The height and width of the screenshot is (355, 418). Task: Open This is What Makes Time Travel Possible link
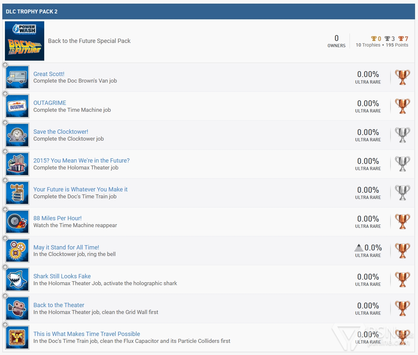[86, 334]
